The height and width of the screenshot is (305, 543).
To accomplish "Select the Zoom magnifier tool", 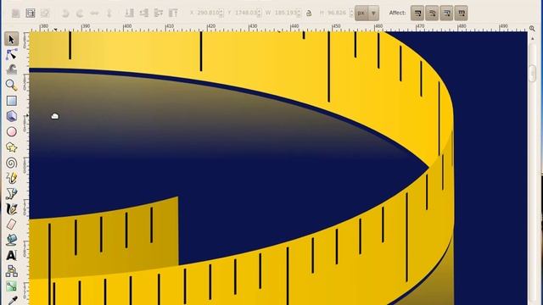I will click(11, 85).
